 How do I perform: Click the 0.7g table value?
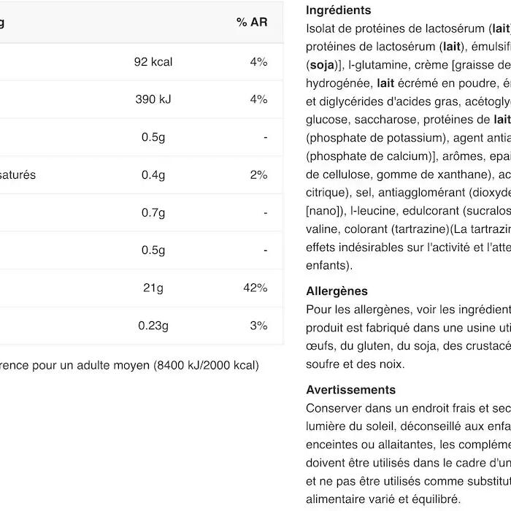[x=153, y=213]
